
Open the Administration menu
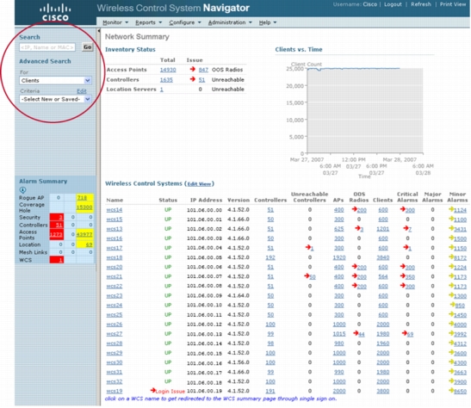[x=230, y=22]
